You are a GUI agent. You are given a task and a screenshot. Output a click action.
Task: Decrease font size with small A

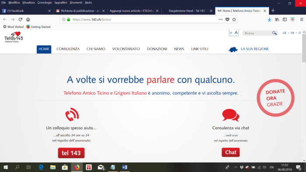coord(231,33)
